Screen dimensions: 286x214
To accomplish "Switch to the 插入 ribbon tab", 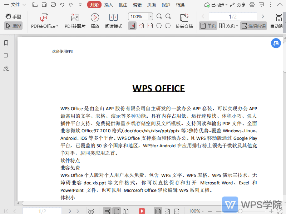I will [109, 5].
